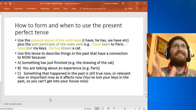Viewport: 196px width, 110px height.
Task: Toggle the Notes pane button in status bar
Action: pyautogui.click(x=88, y=109)
